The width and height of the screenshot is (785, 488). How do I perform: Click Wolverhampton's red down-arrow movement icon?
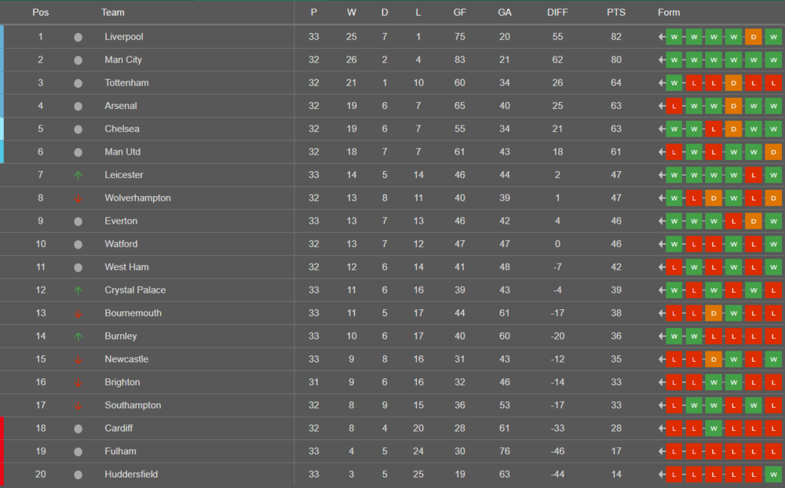pyautogui.click(x=78, y=198)
